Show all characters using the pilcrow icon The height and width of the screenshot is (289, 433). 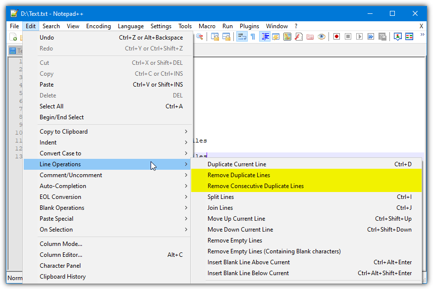click(252, 36)
